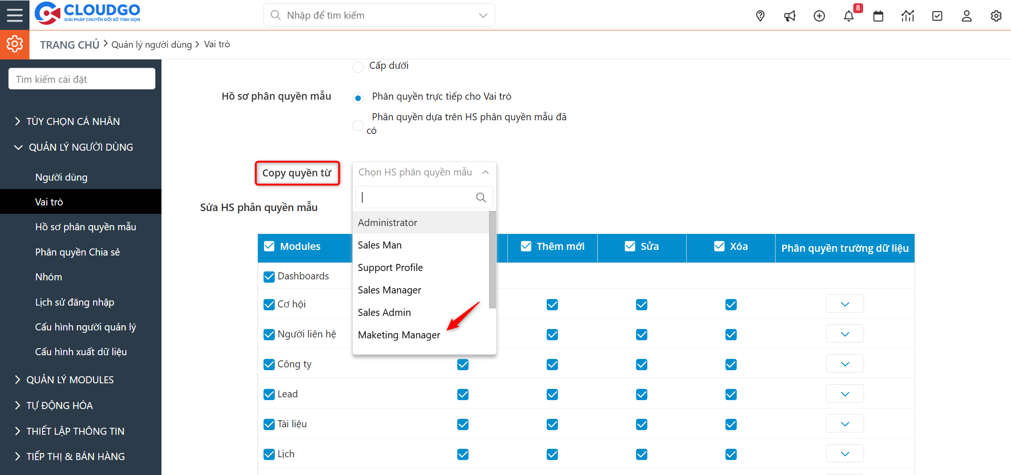
Task: Select Maketing Manager from the list
Action: (x=399, y=335)
